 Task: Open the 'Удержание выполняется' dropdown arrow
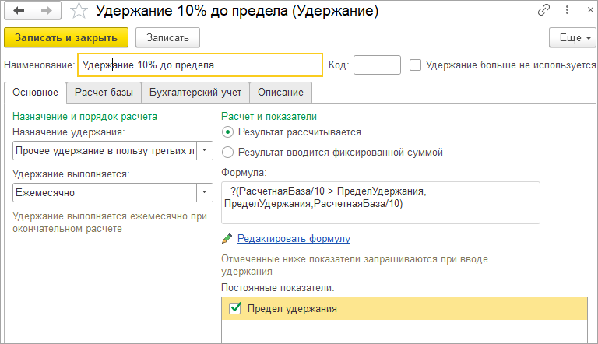pos(205,192)
